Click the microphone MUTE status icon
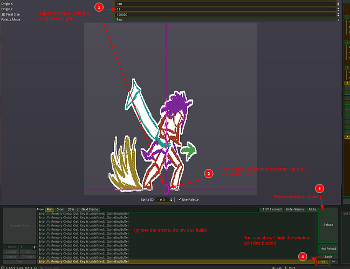This screenshot has width=350, height=269. pyautogui.click(x=285, y=268)
